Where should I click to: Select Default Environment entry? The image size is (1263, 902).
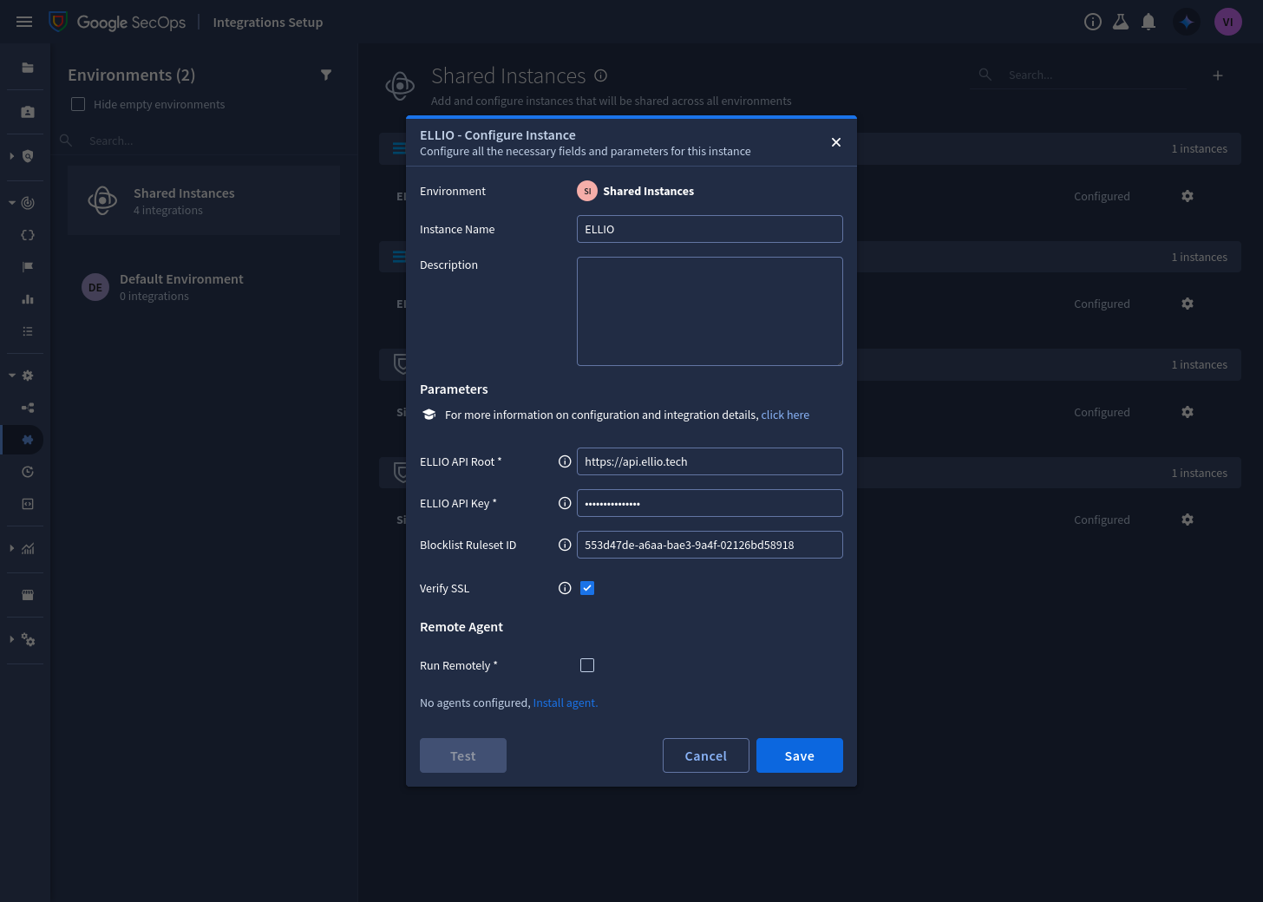coord(204,287)
